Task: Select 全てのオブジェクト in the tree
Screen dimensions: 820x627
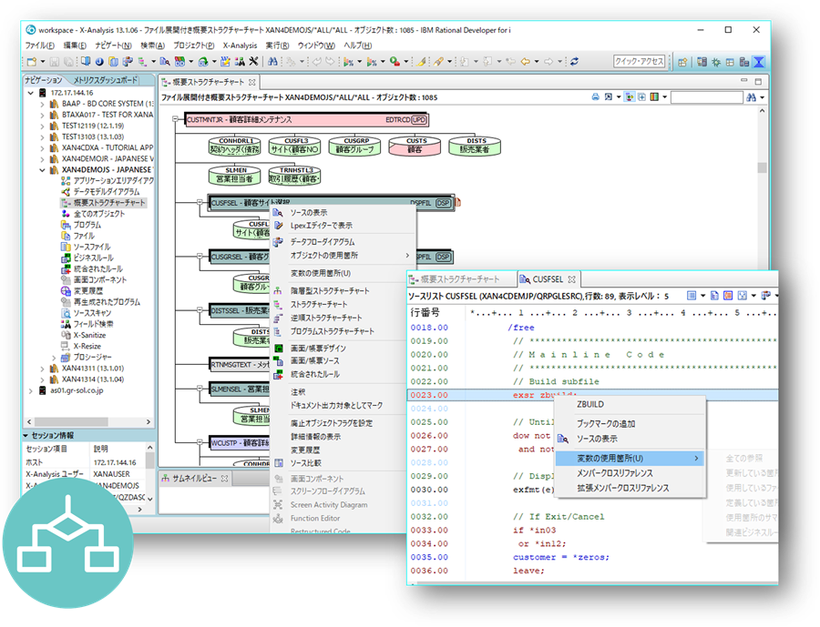Action: coord(98,214)
